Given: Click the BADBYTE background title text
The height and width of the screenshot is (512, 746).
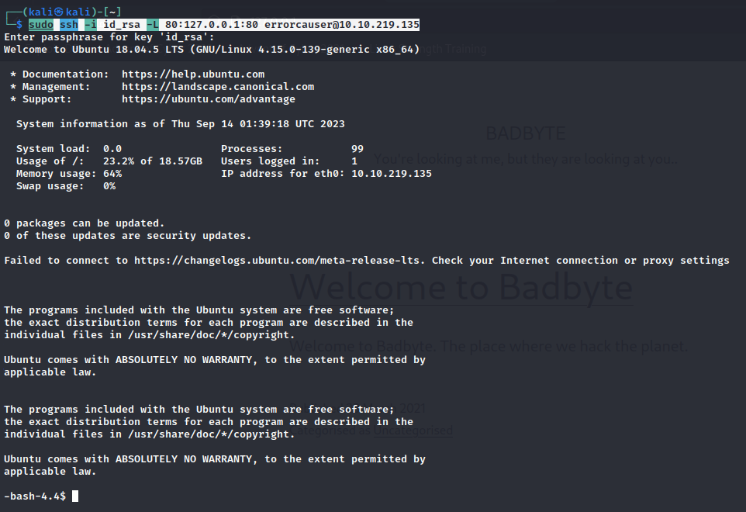Looking at the screenshot, I should (525, 133).
